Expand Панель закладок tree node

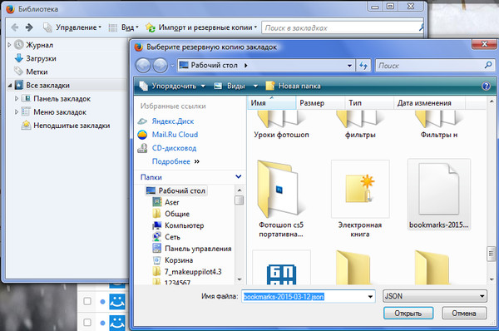[x=17, y=99]
